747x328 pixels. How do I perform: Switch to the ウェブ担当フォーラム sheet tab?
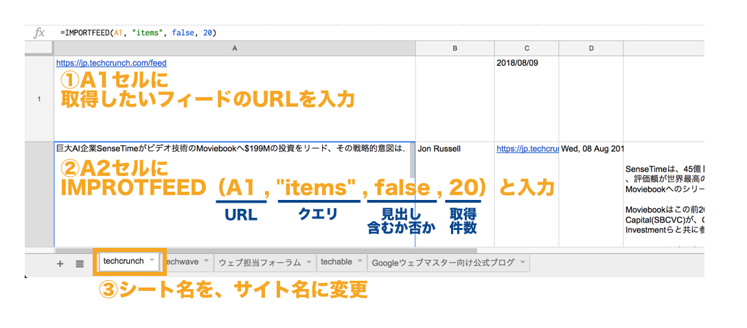pos(260,262)
